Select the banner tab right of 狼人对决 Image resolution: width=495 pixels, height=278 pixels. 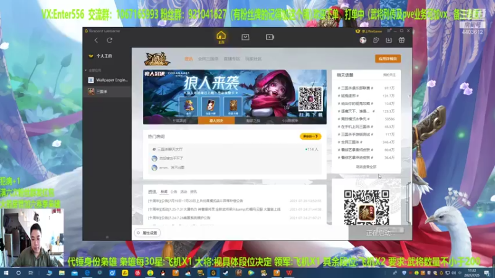click(x=253, y=120)
